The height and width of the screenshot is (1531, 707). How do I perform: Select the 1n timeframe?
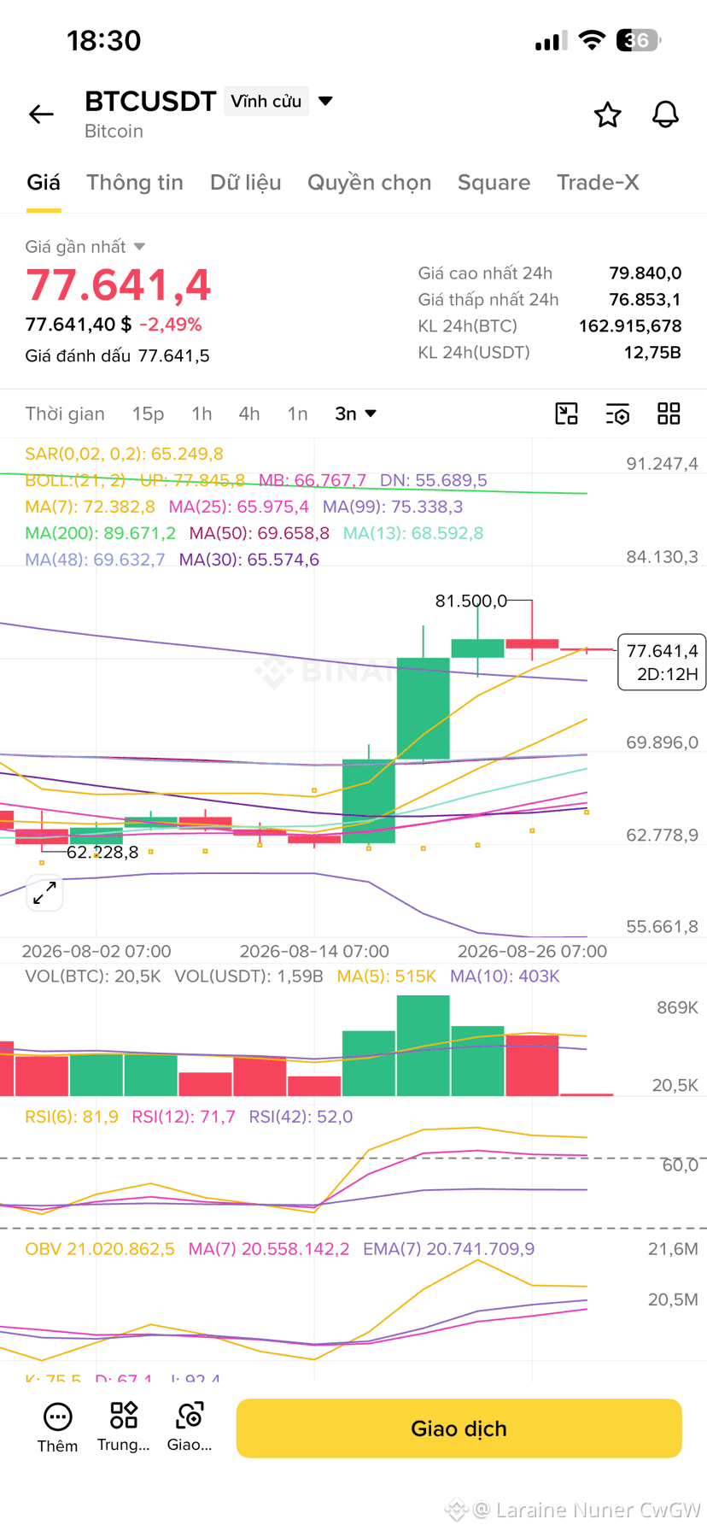(x=297, y=414)
